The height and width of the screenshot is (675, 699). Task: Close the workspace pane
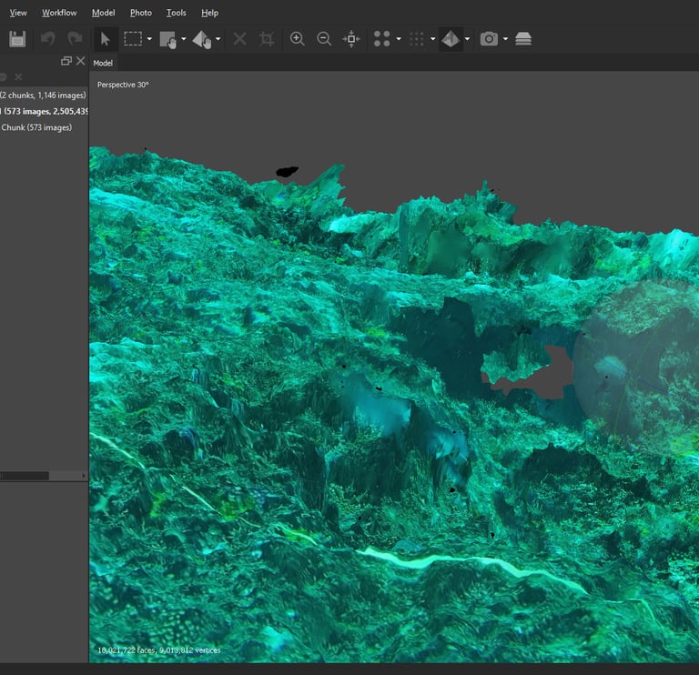(x=81, y=61)
